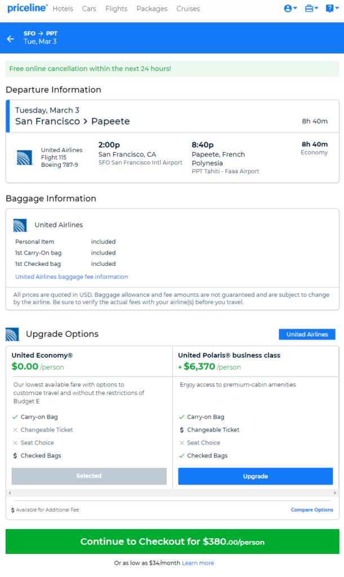Click the United Airlines logo in flight details
Image resolution: width=344 pixels, height=577 pixels.
(25, 158)
